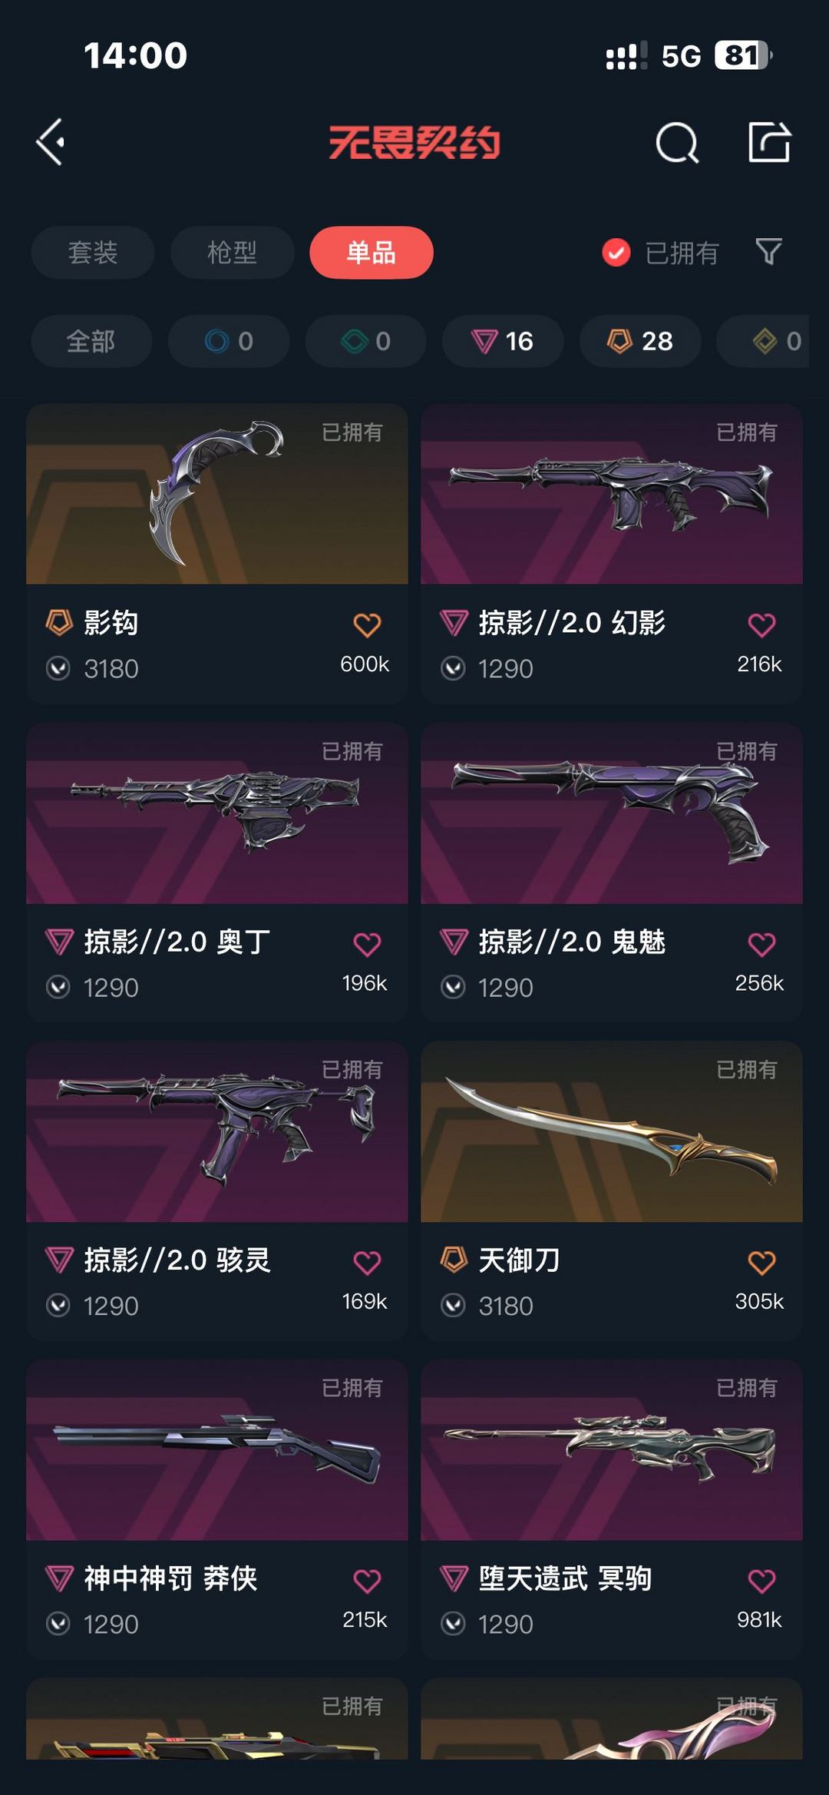Favorite 影钩 with its heart icon
The width and height of the screenshot is (829, 1795).
click(x=367, y=624)
